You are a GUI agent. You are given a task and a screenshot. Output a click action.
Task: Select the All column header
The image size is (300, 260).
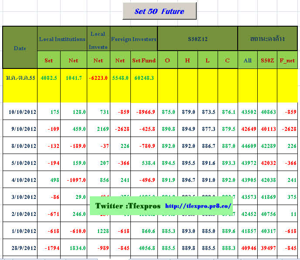tap(248, 61)
